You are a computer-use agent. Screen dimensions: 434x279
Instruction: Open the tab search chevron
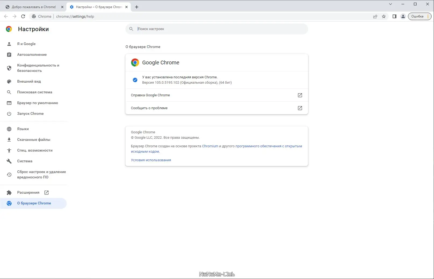point(390,4)
